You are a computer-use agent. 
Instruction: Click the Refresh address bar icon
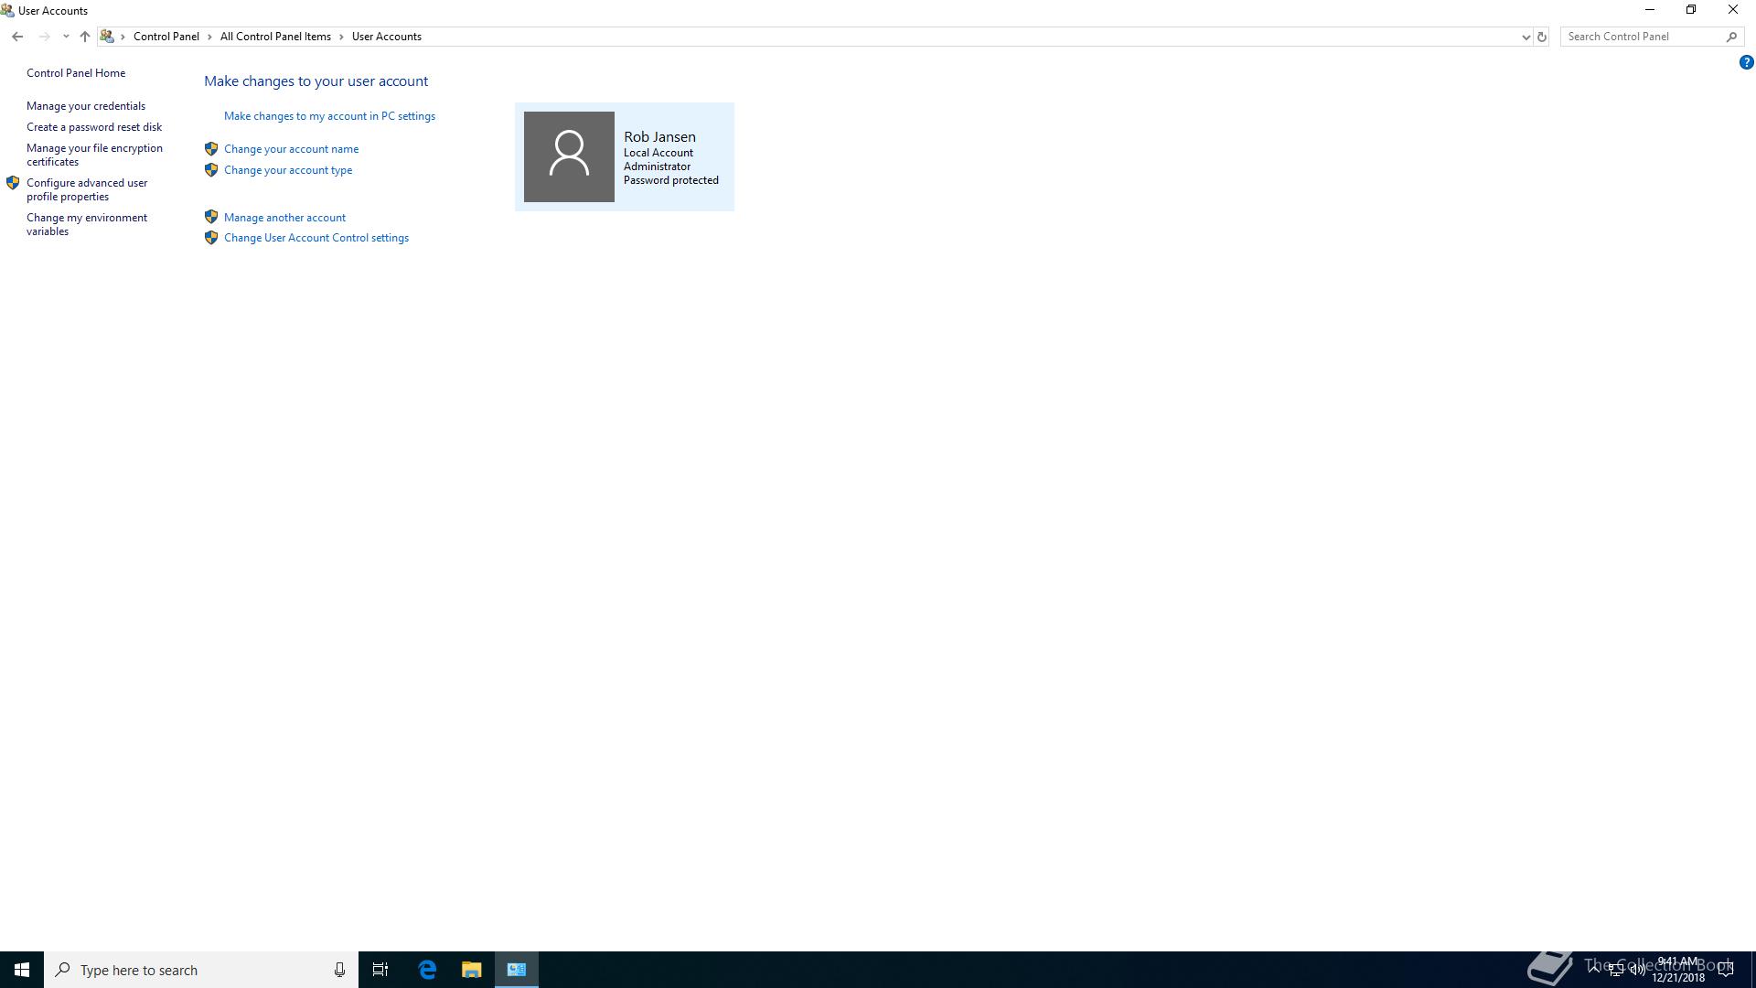(x=1541, y=37)
